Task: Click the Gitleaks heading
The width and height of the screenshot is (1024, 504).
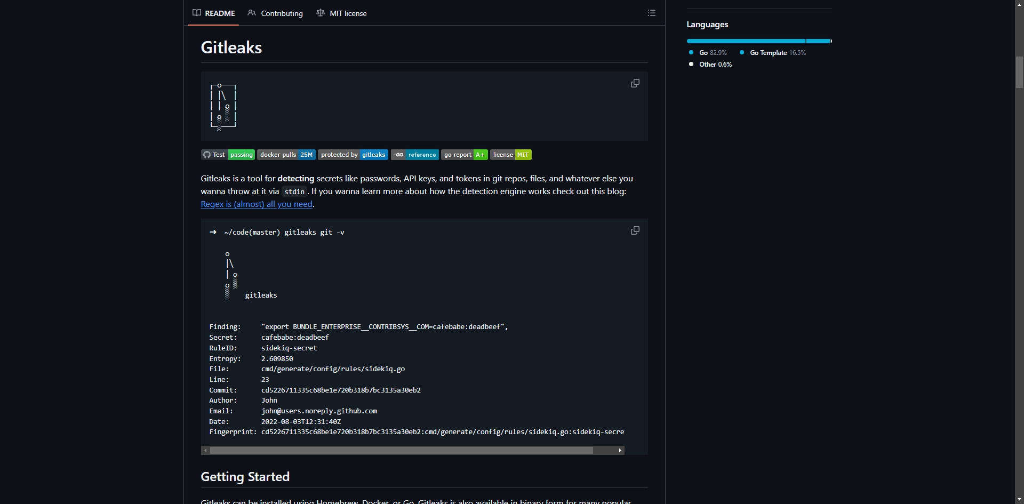Action: tap(231, 47)
